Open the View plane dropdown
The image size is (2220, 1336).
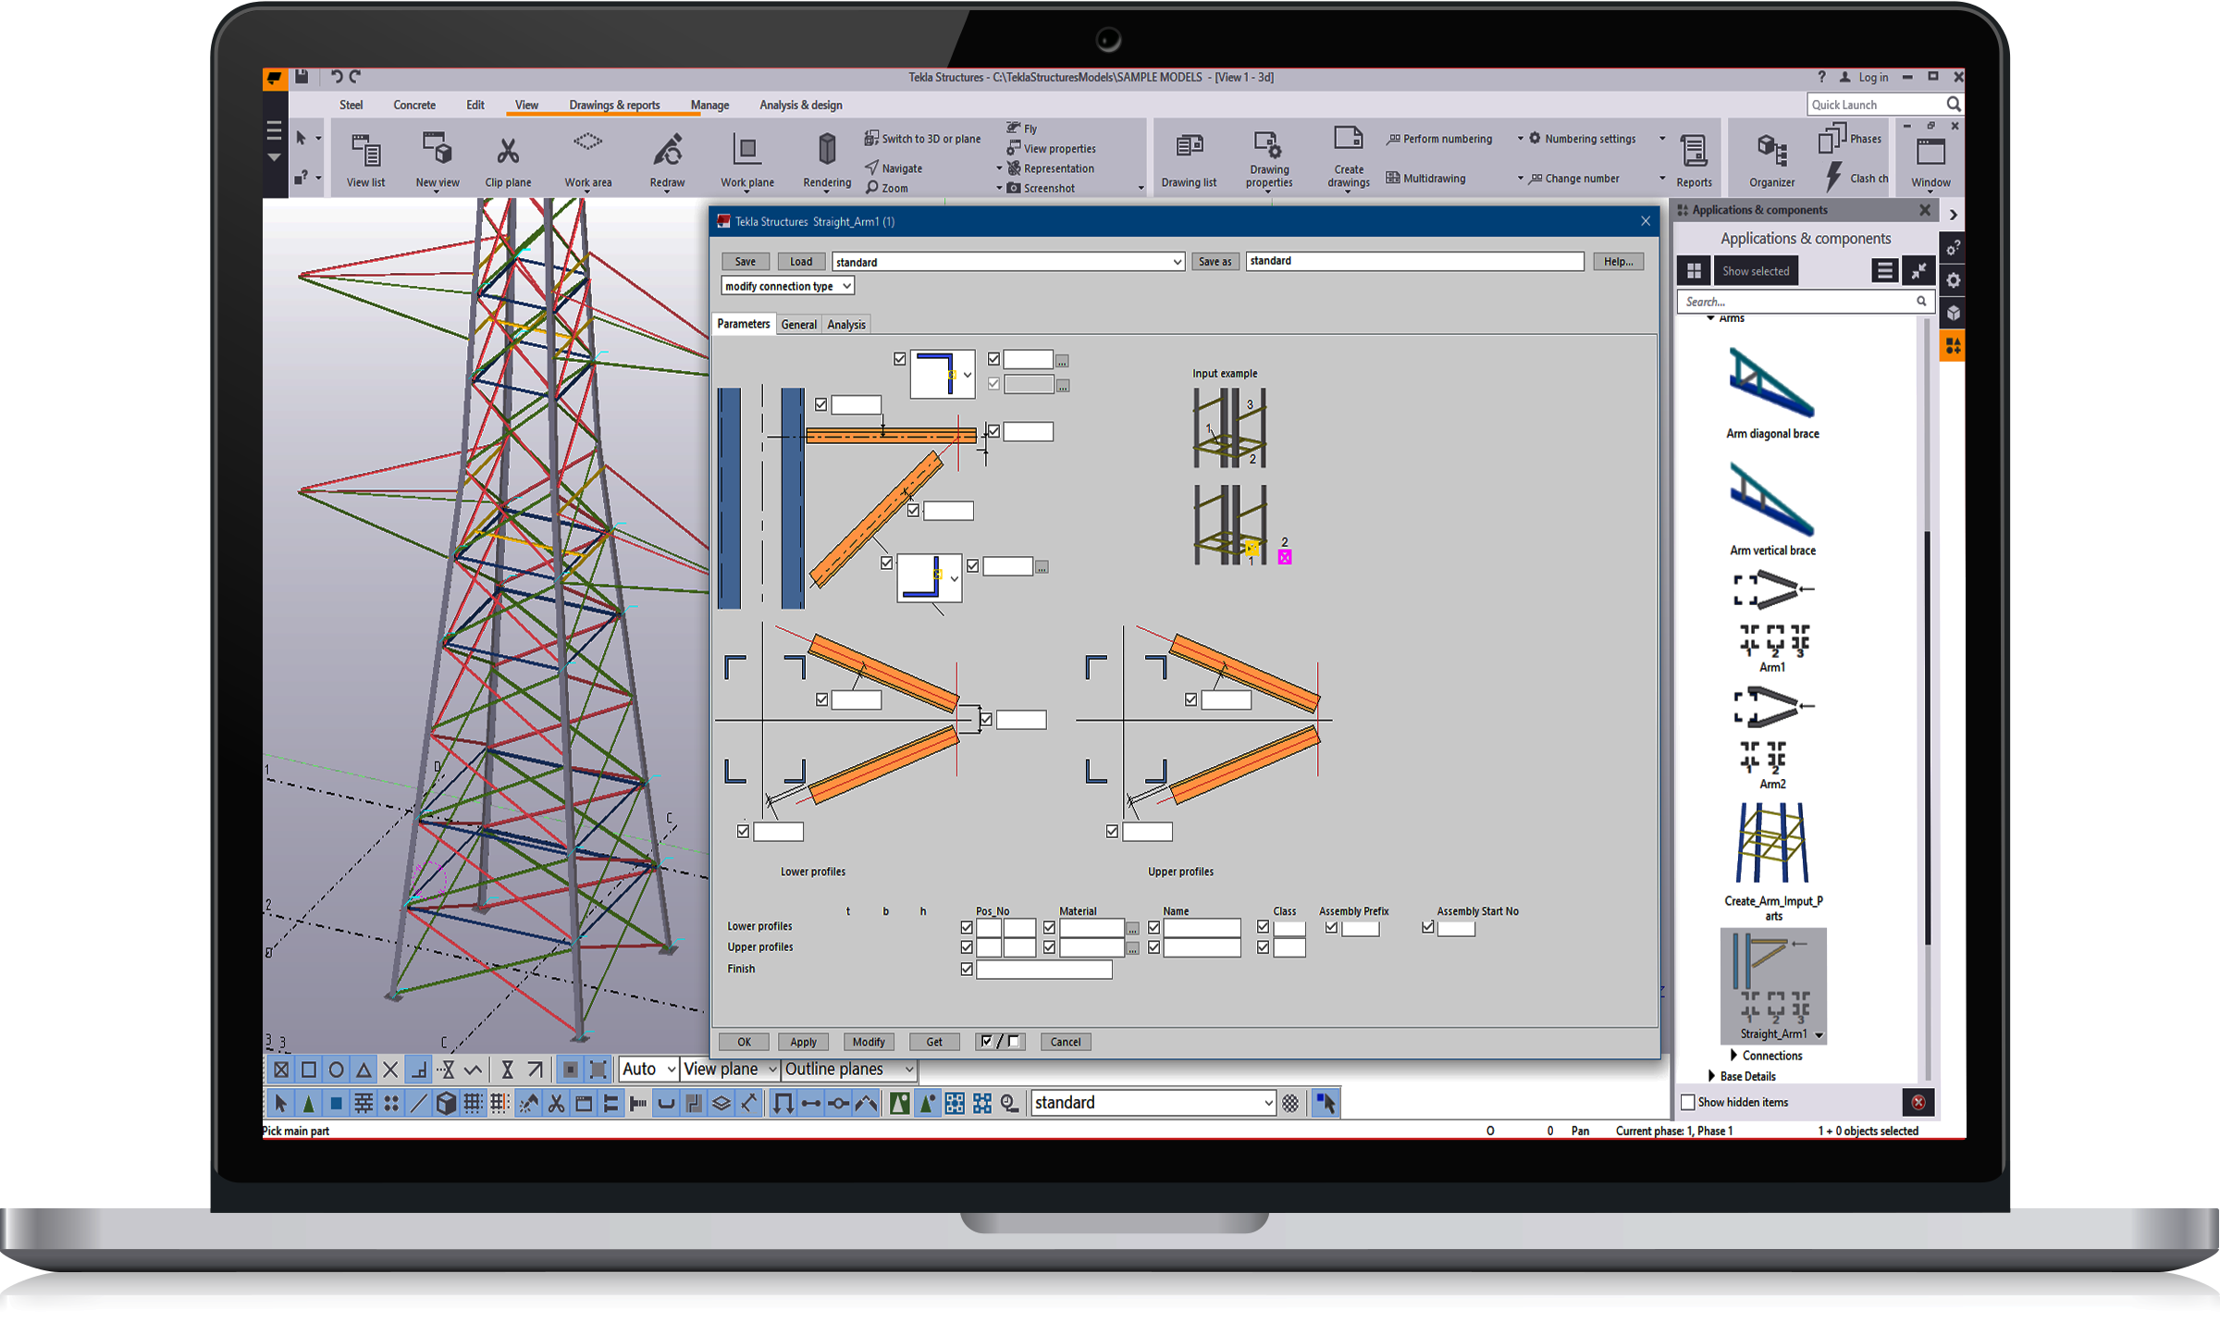point(730,1070)
